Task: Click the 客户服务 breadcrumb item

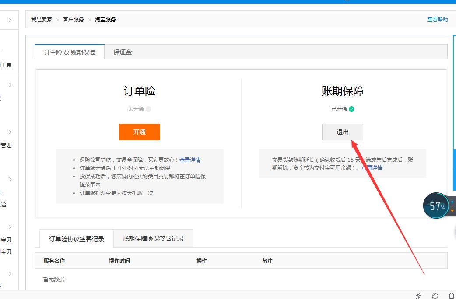Action: pyautogui.click(x=73, y=19)
